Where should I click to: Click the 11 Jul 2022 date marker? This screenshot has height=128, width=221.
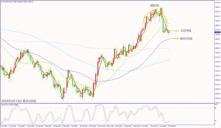4,126
